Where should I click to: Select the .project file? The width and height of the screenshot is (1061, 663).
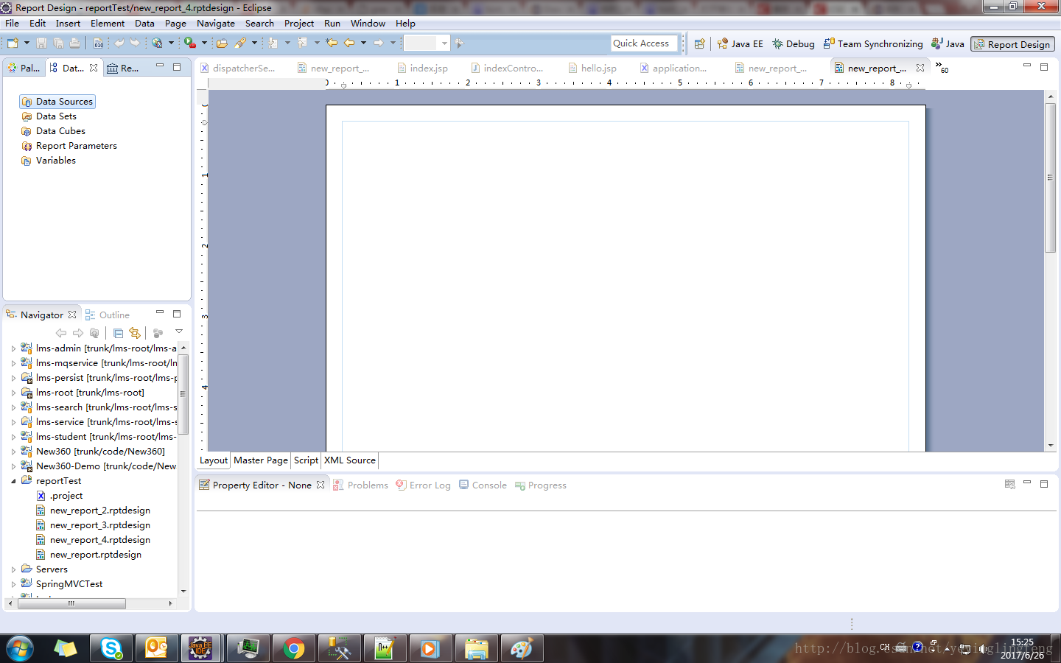(x=60, y=496)
